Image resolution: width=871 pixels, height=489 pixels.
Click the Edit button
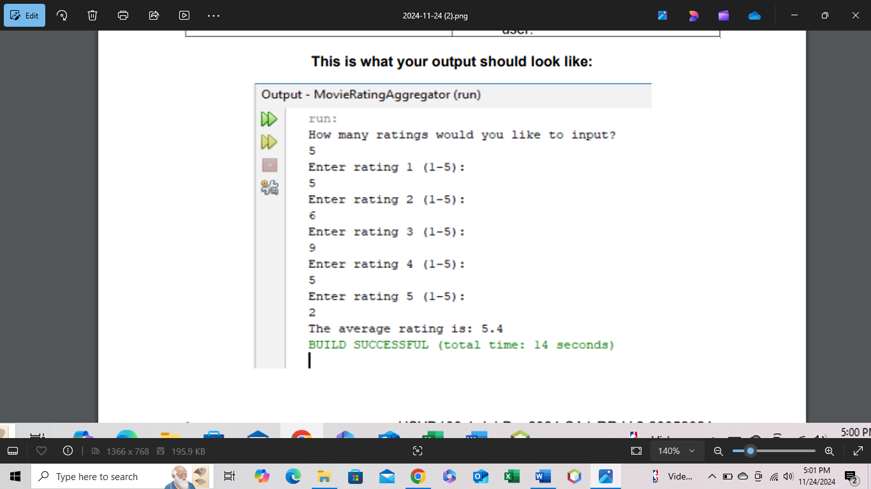pyautogui.click(x=24, y=15)
